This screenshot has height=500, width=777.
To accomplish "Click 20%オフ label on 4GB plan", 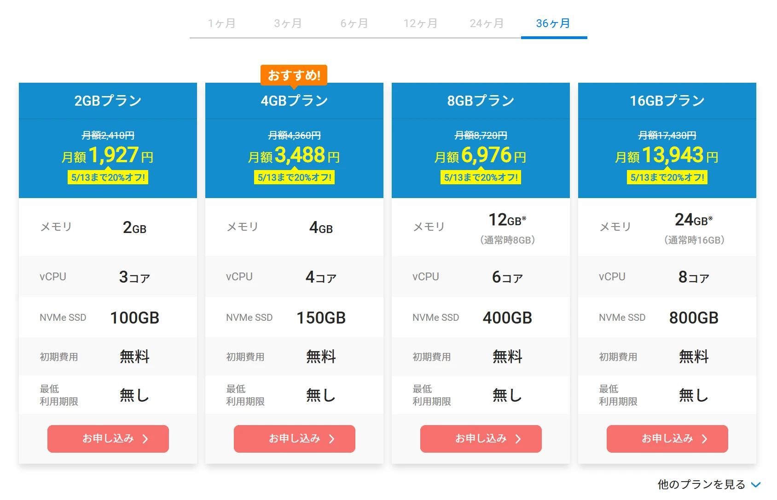I will point(295,177).
